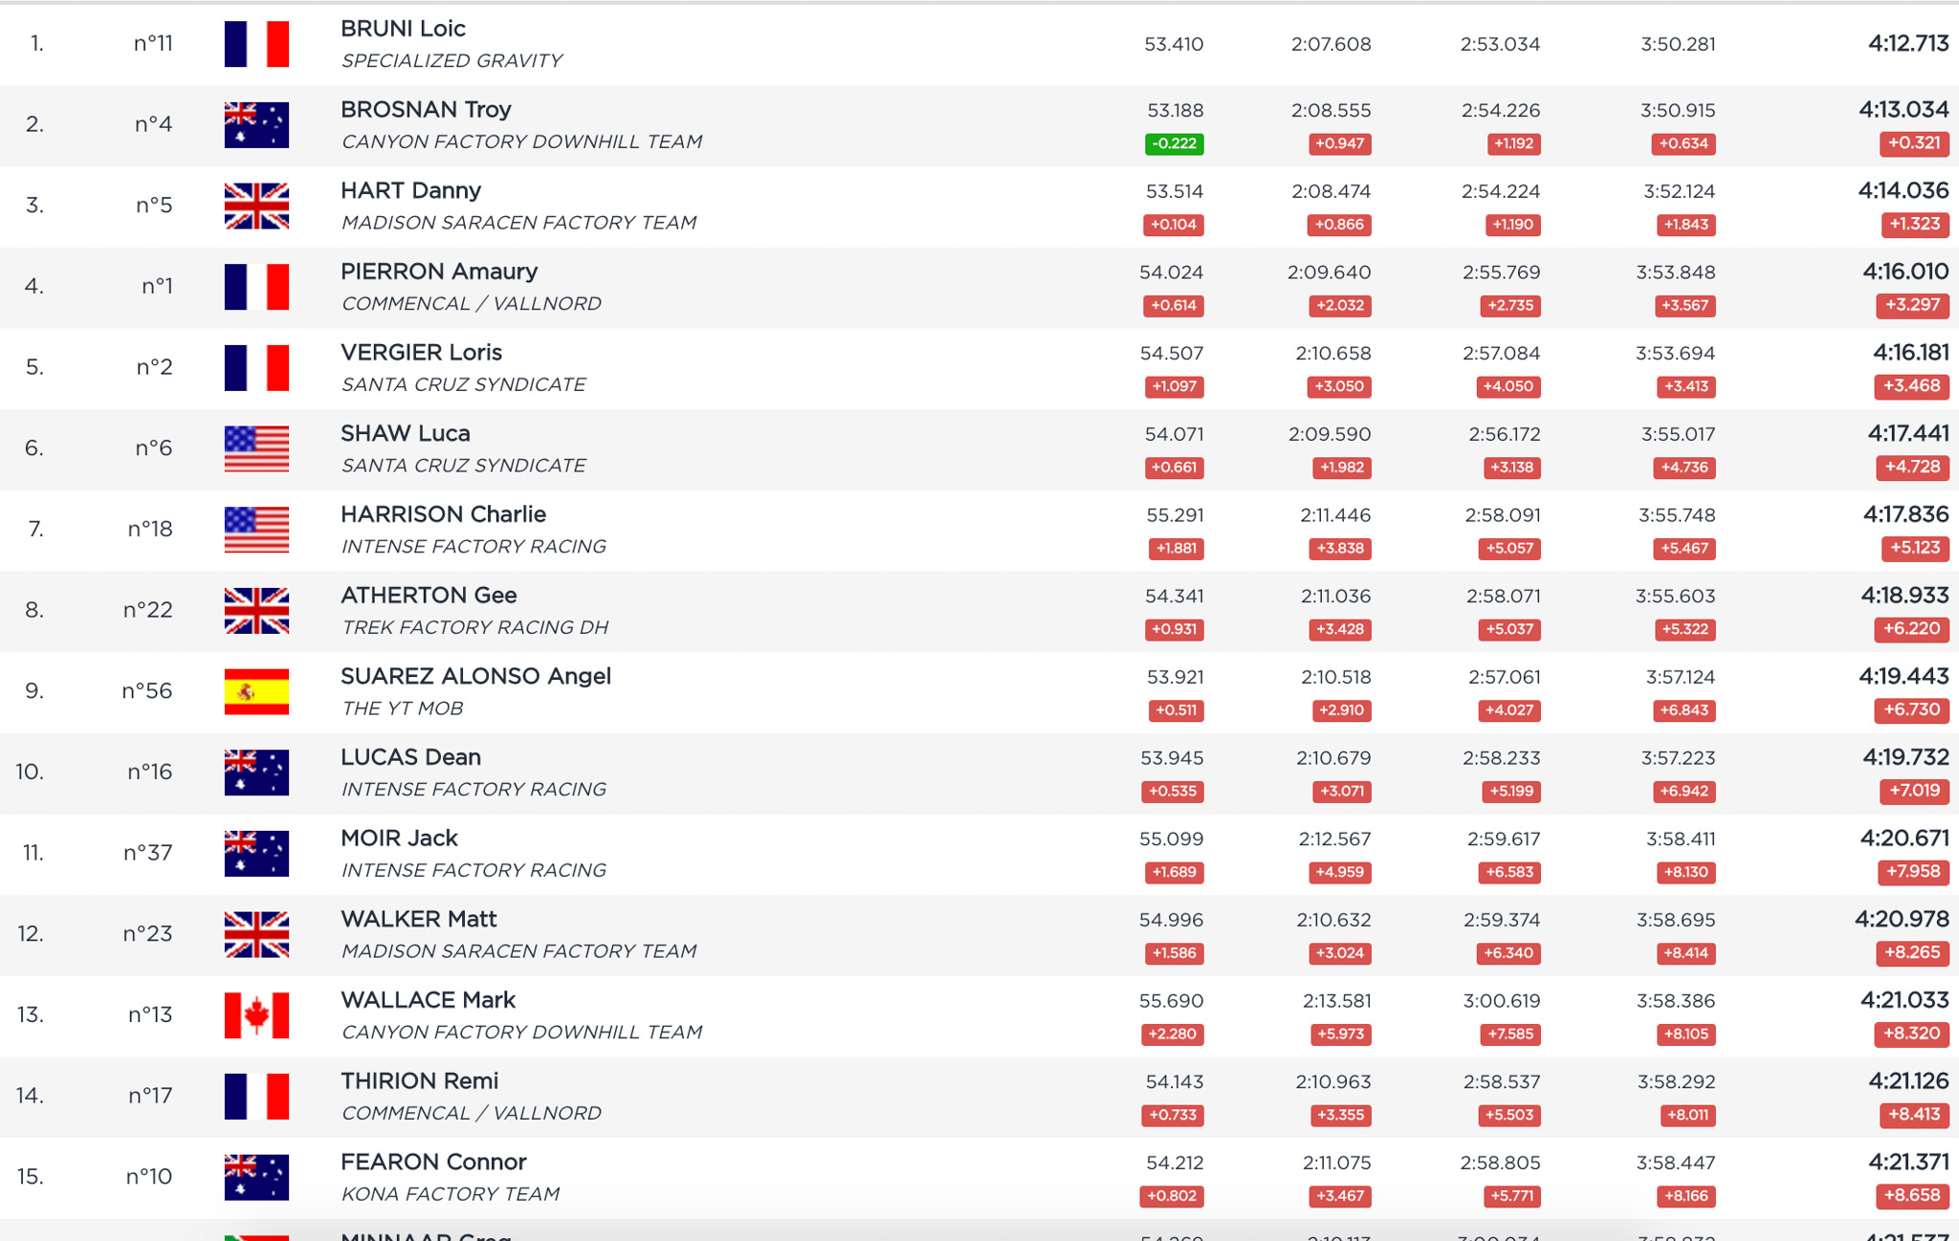
Task: Click THE YT MOB team name
Action: click(x=402, y=708)
